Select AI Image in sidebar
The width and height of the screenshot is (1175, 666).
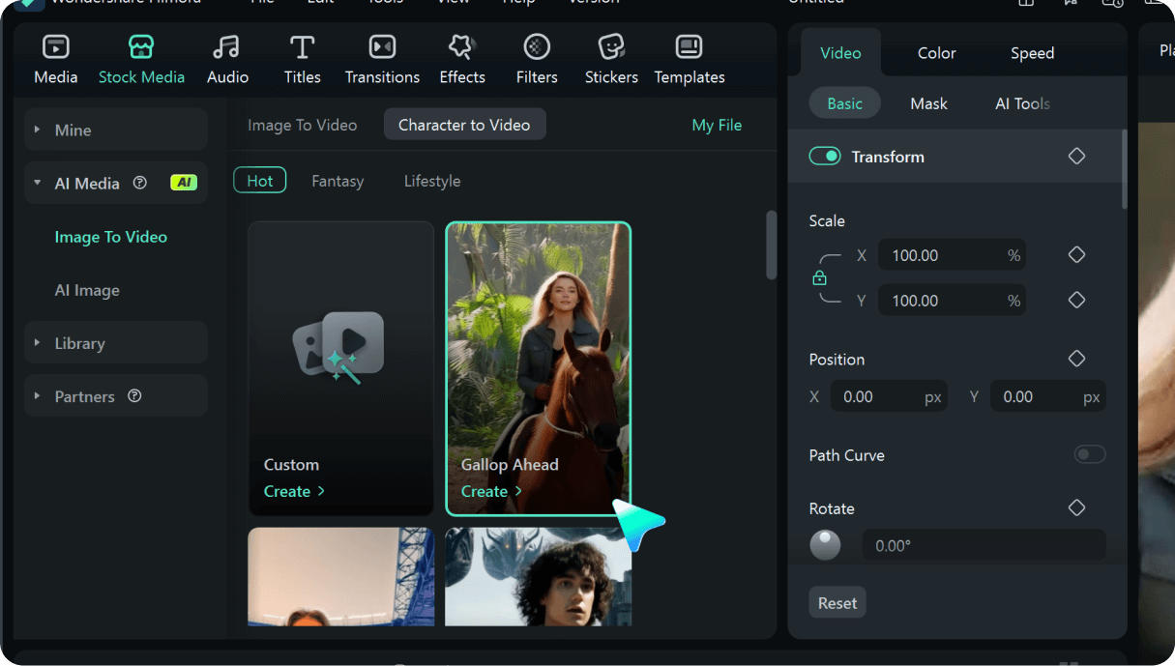pos(87,290)
